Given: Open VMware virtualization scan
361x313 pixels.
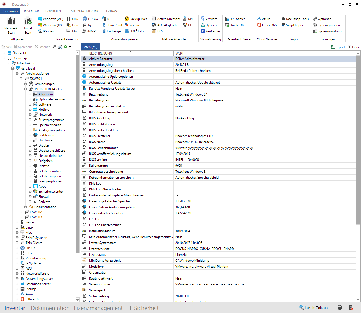Looking at the screenshot, I should coord(209,19).
